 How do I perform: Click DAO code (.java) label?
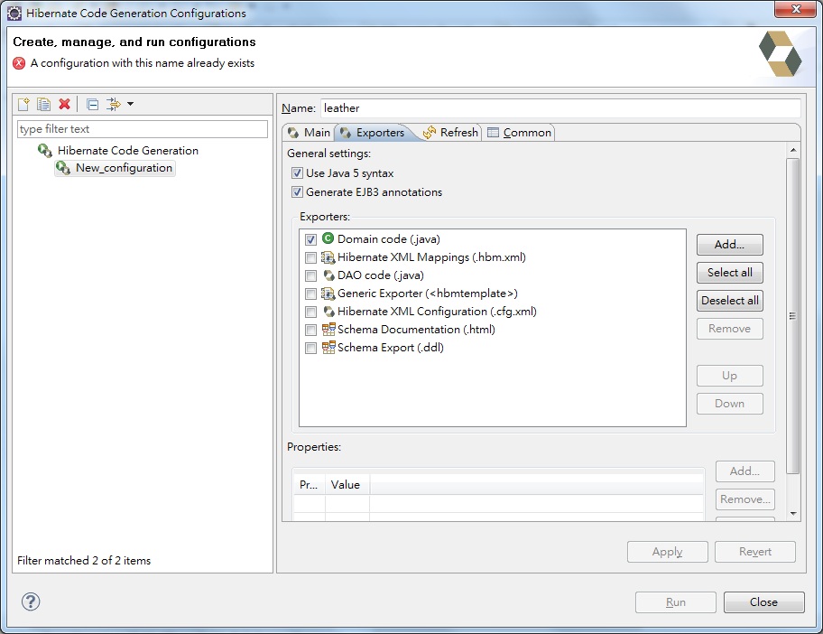pos(381,275)
